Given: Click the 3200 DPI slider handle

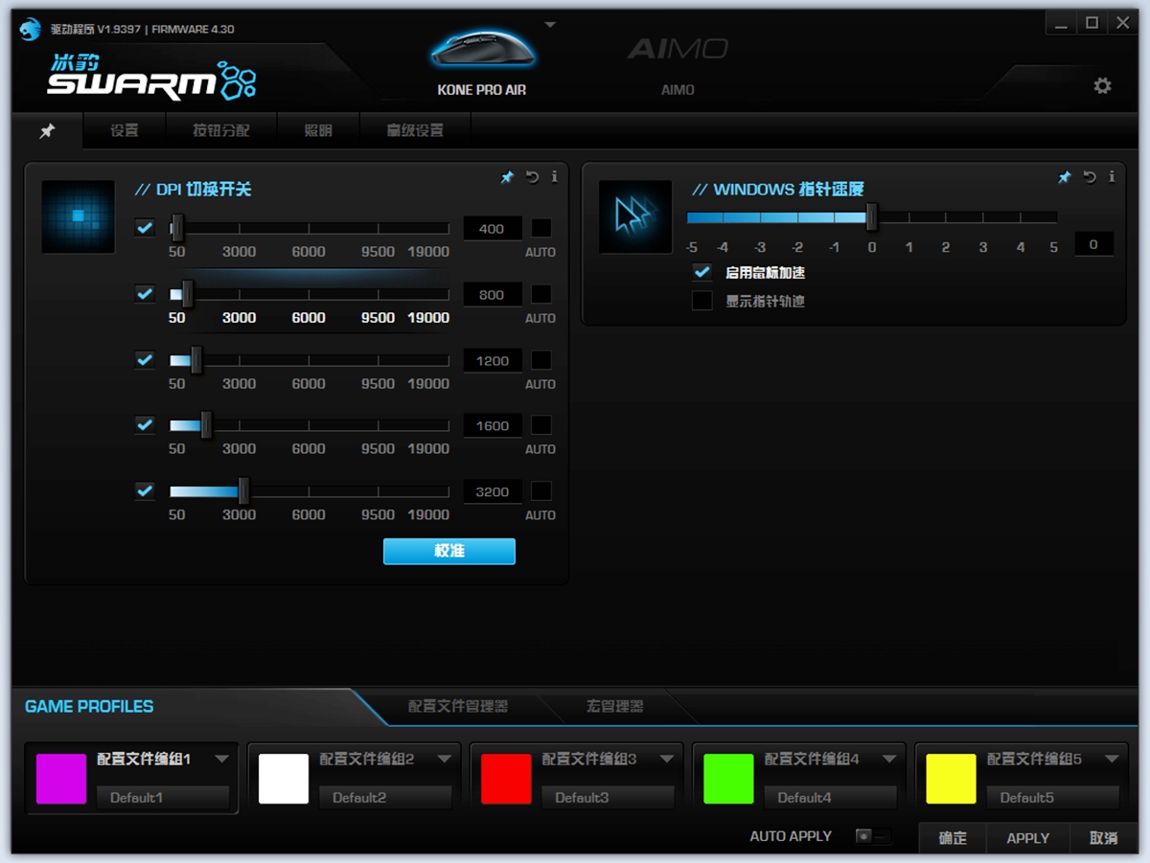Looking at the screenshot, I should tap(243, 491).
